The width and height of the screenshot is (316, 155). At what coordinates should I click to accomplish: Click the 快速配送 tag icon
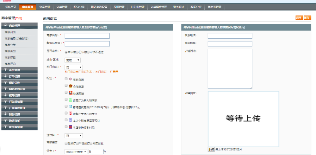70,93
